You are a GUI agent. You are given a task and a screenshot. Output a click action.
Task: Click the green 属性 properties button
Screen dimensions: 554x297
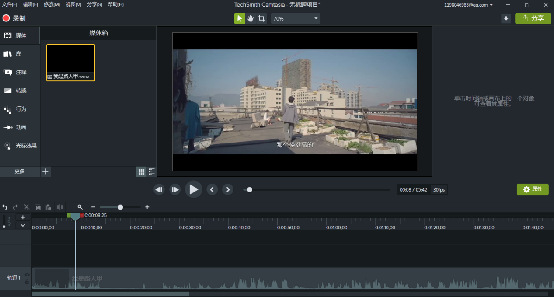[x=533, y=189]
